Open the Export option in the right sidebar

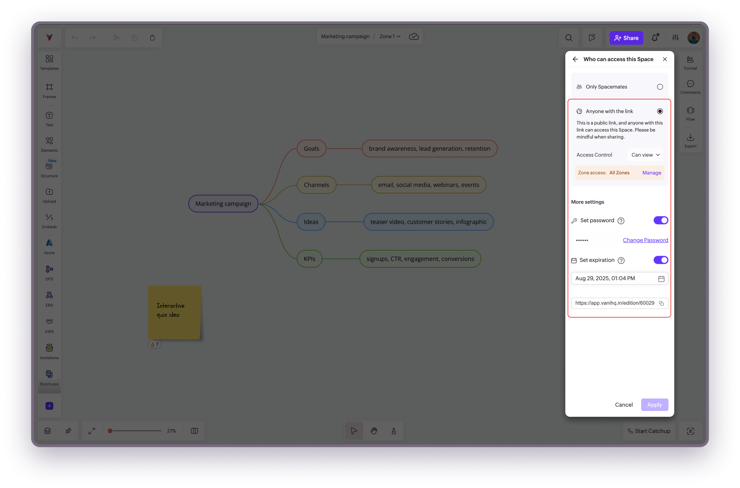690,140
